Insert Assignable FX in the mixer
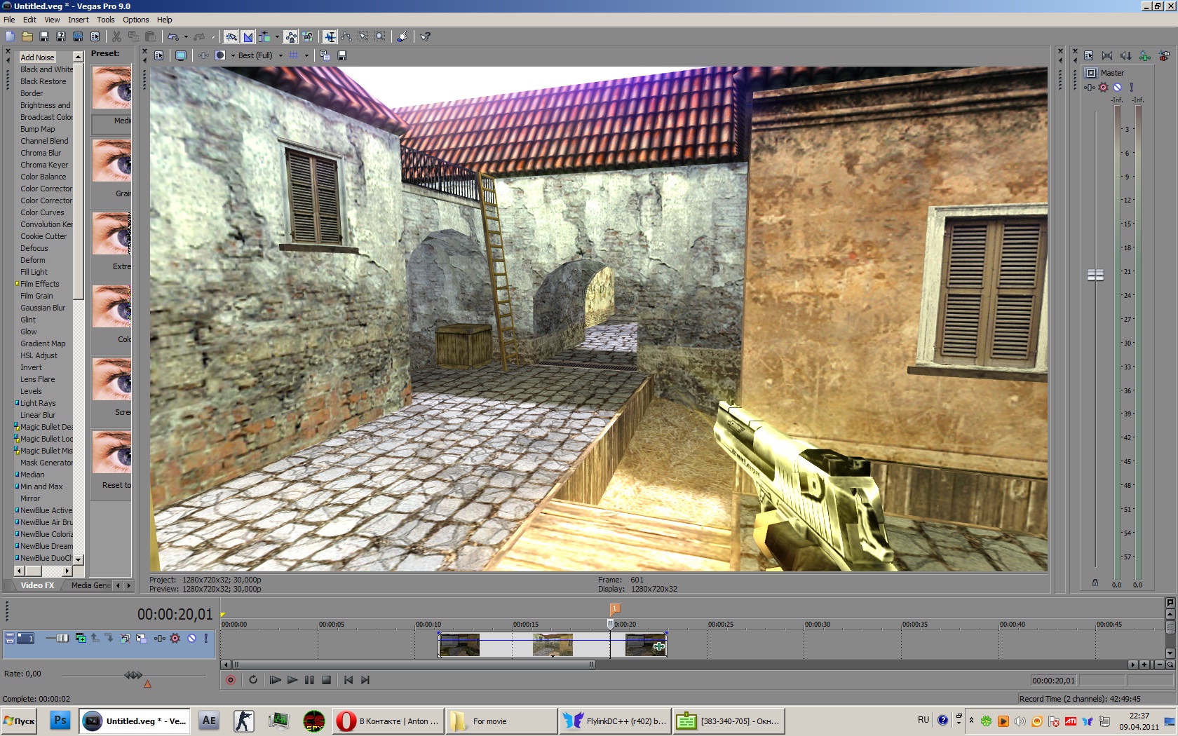 [1144, 55]
